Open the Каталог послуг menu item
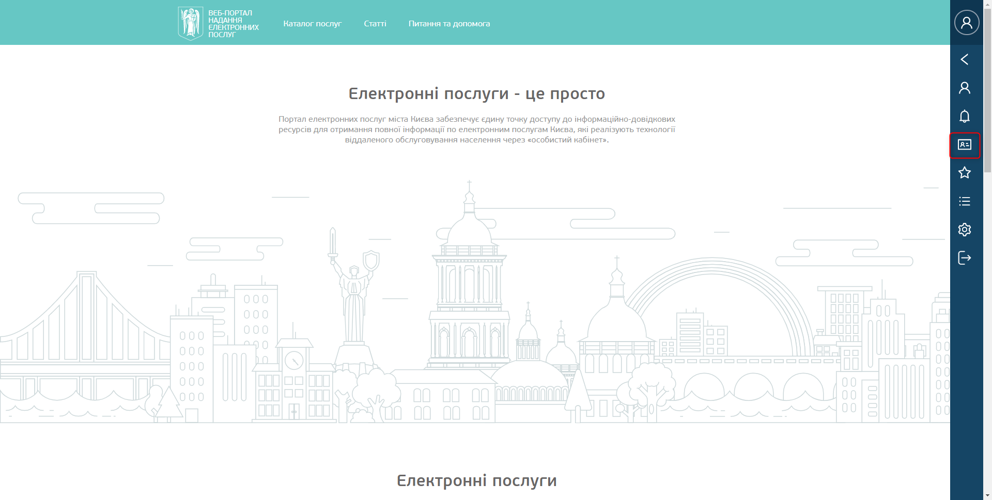Image resolution: width=992 pixels, height=500 pixels. (312, 24)
